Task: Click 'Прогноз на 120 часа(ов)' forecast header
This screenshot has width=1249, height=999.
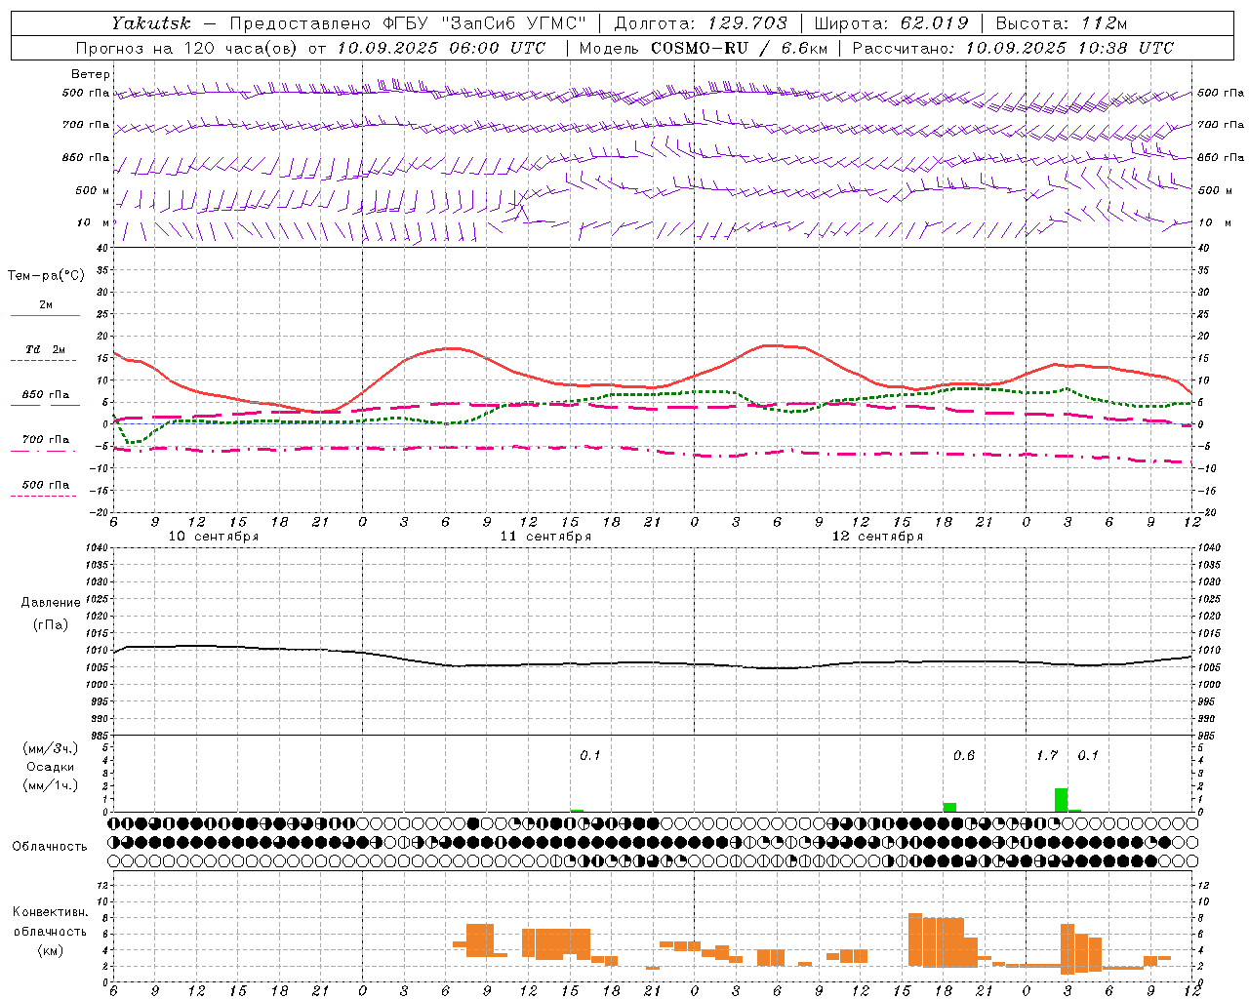Action: point(187,48)
